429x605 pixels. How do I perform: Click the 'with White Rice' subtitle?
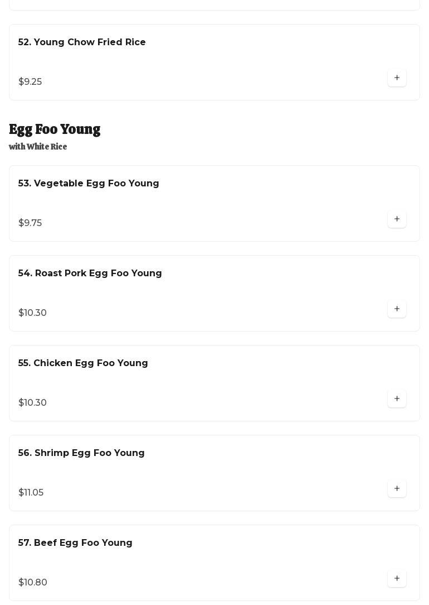click(38, 147)
